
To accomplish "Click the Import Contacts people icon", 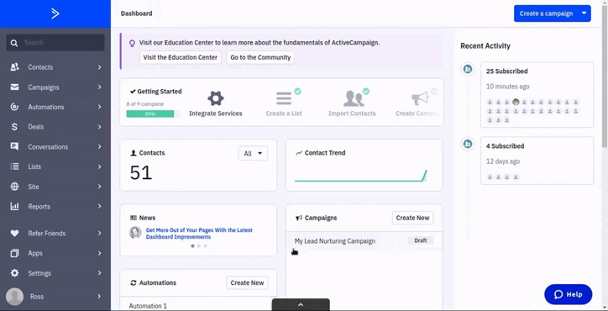I will click(x=354, y=98).
